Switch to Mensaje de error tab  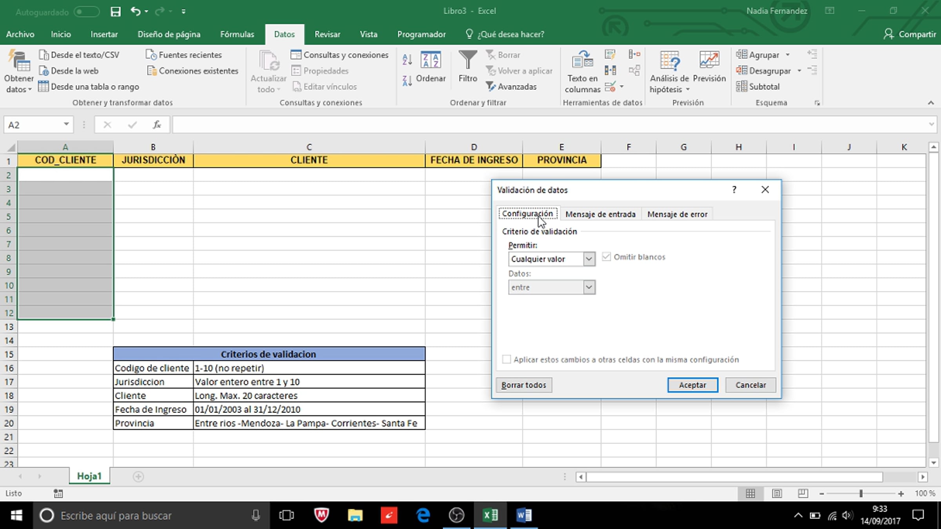[x=677, y=214]
